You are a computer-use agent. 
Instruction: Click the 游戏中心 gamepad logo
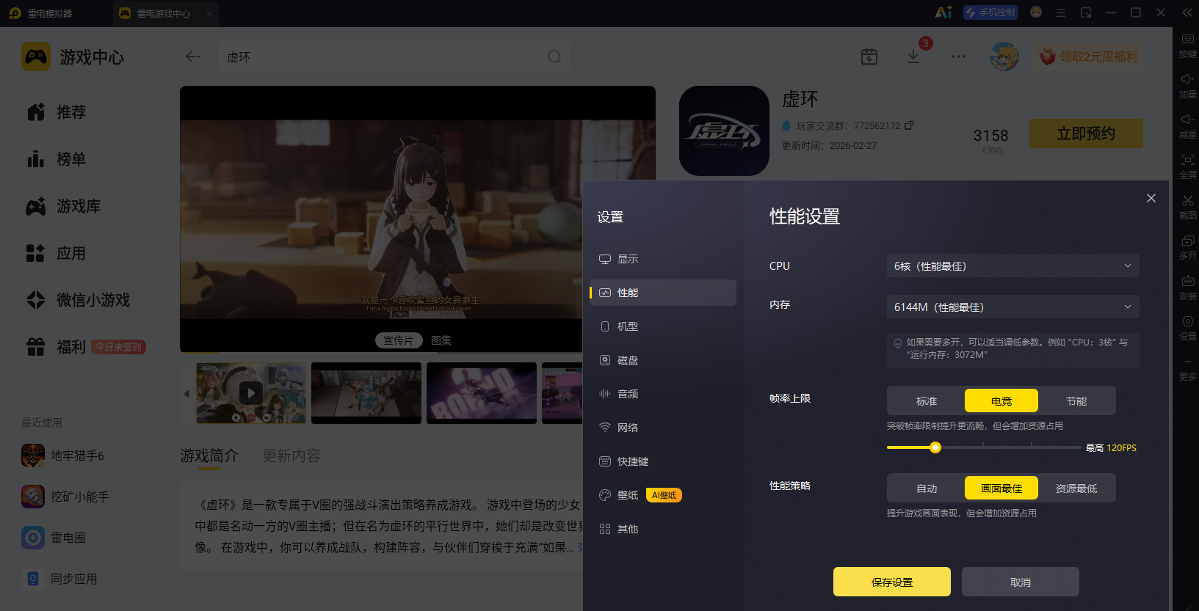point(36,56)
